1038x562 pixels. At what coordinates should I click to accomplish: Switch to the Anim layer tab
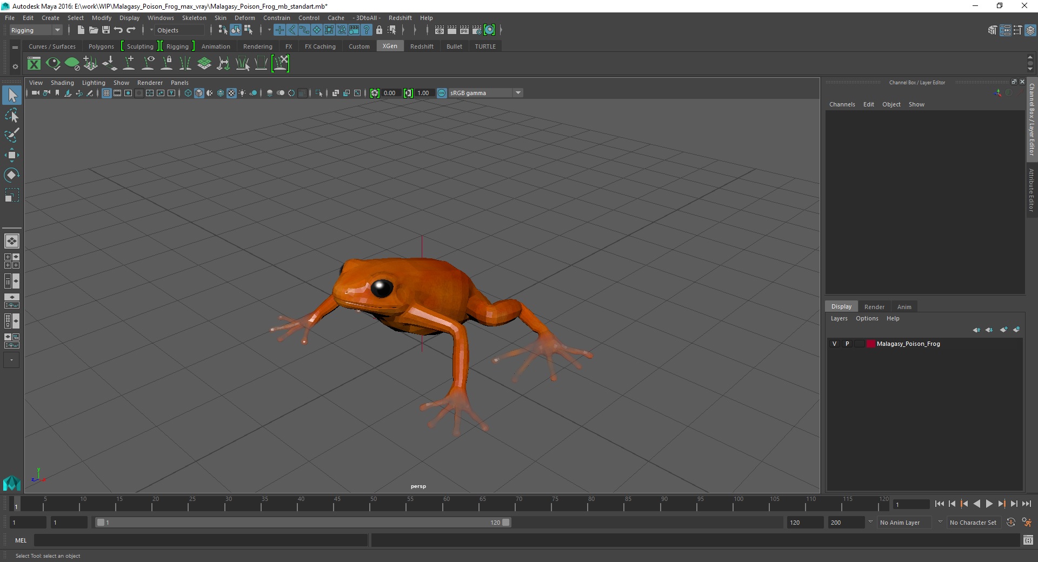click(x=904, y=306)
